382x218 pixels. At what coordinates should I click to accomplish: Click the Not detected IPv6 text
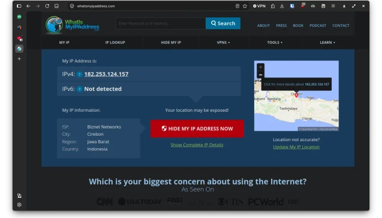[x=103, y=89]
